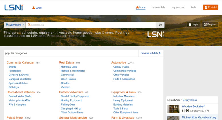Click the Register button on the banner
The height and width of the screenshot is (120, 222).
coord(210,24)
